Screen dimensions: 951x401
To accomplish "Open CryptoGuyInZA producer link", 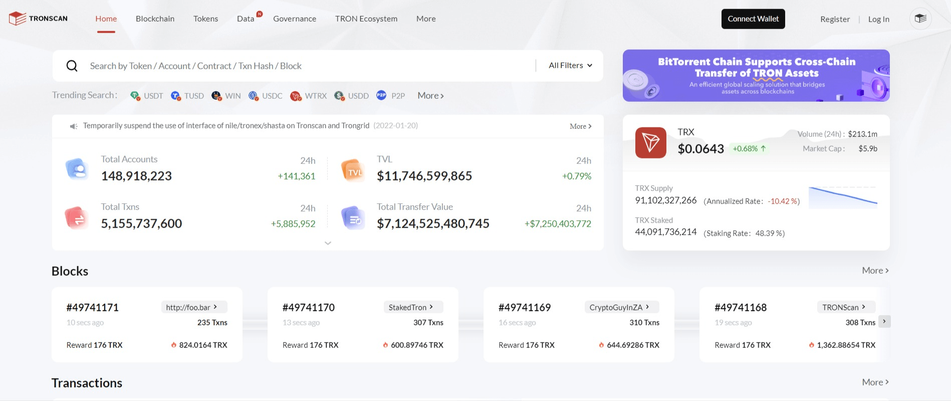I will pos(622,307).
